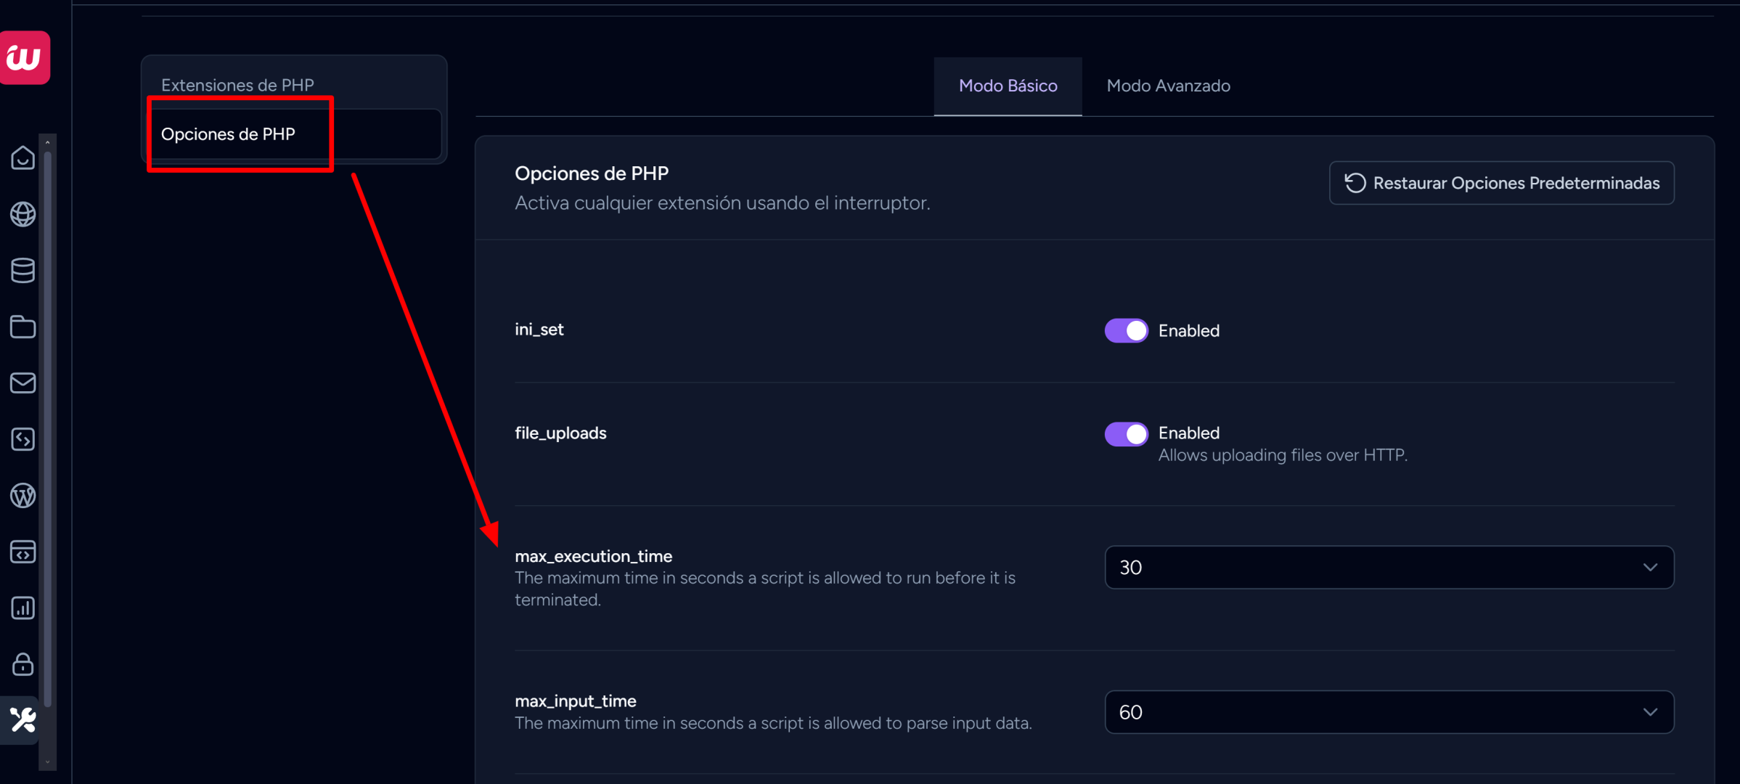Select the Modo Básico tab

click(x=1008, y=86)
